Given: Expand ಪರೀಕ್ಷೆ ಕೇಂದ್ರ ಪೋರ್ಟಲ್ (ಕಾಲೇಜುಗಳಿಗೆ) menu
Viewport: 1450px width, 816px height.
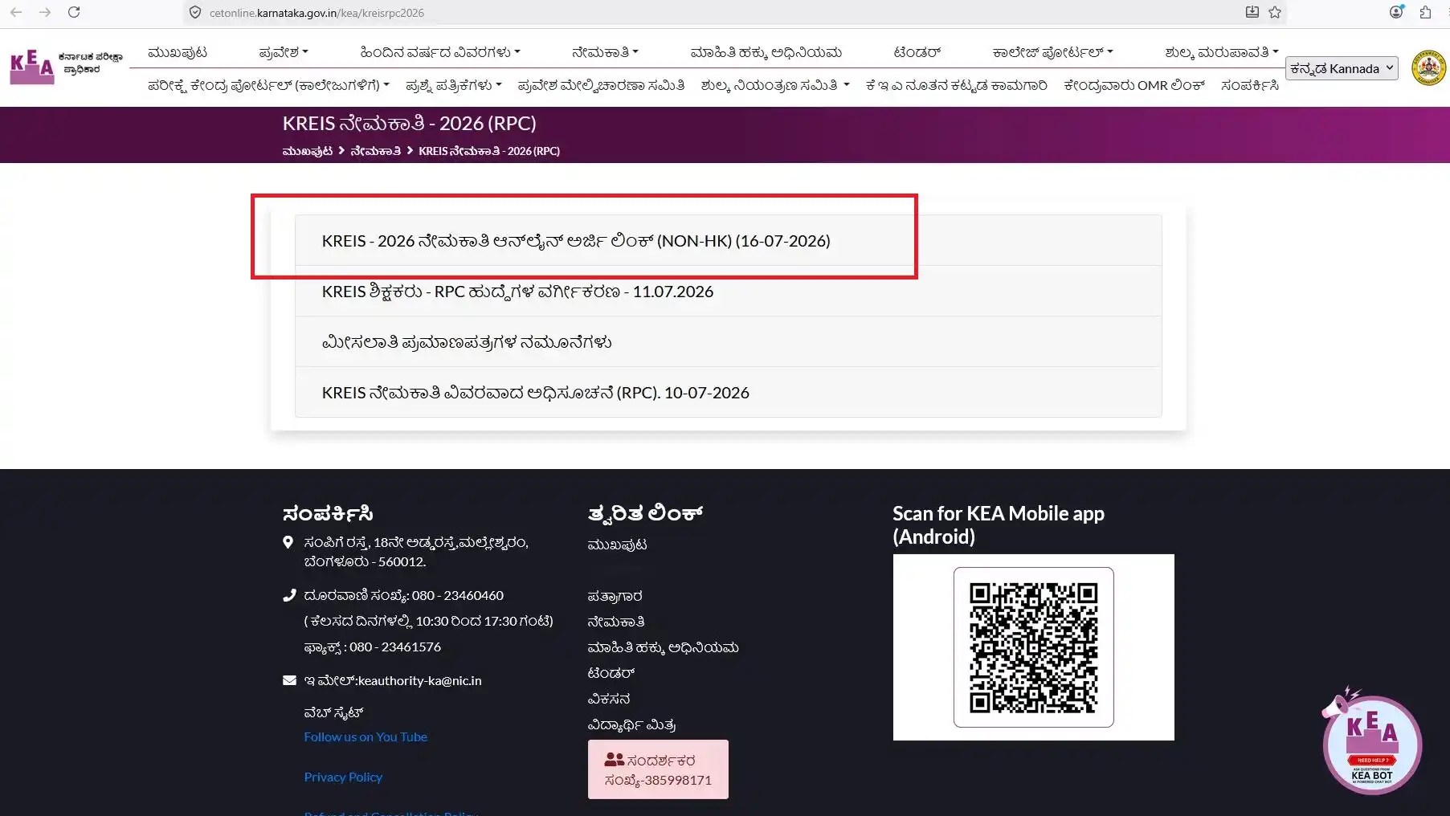Looking at the screenshot, I should [x=268, y=85].
